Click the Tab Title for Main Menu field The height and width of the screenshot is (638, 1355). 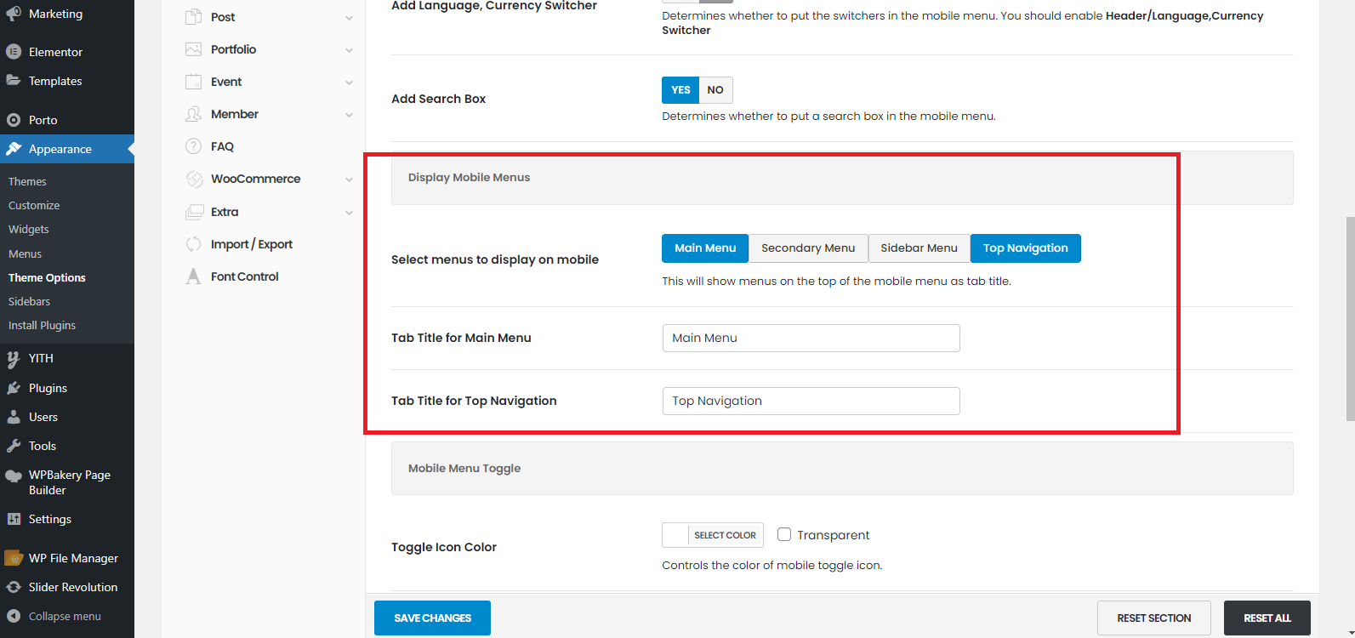[x=811, y=338]
